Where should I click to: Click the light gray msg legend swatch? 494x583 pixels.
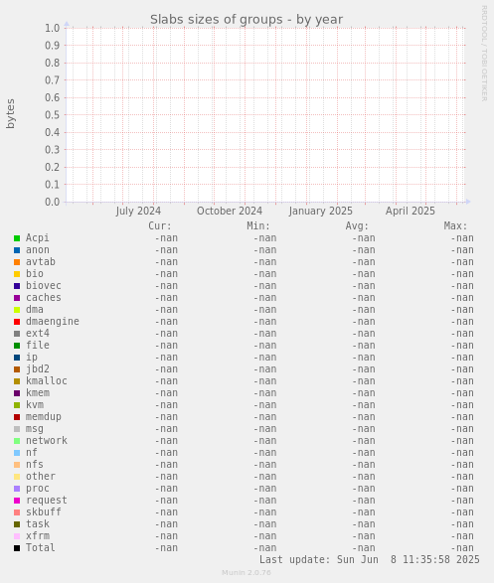(17, 429)
